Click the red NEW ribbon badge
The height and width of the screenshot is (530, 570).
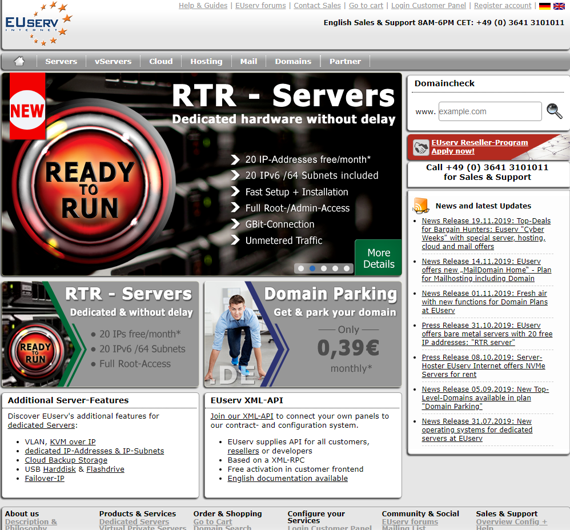coord(27,107)
